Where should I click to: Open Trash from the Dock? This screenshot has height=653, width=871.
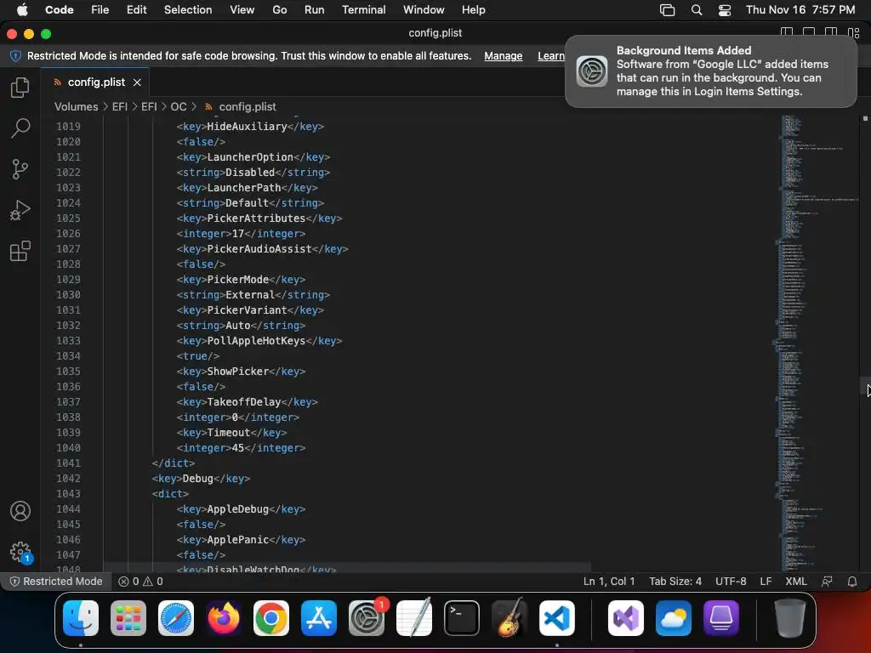click(790, 618)
